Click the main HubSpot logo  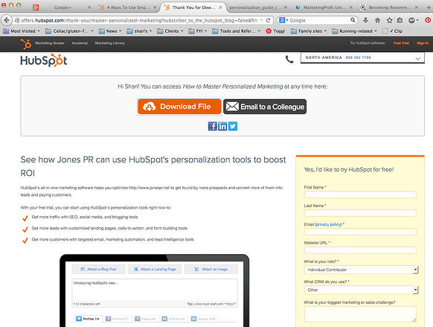pyautogui.click(x=44, y=60)
